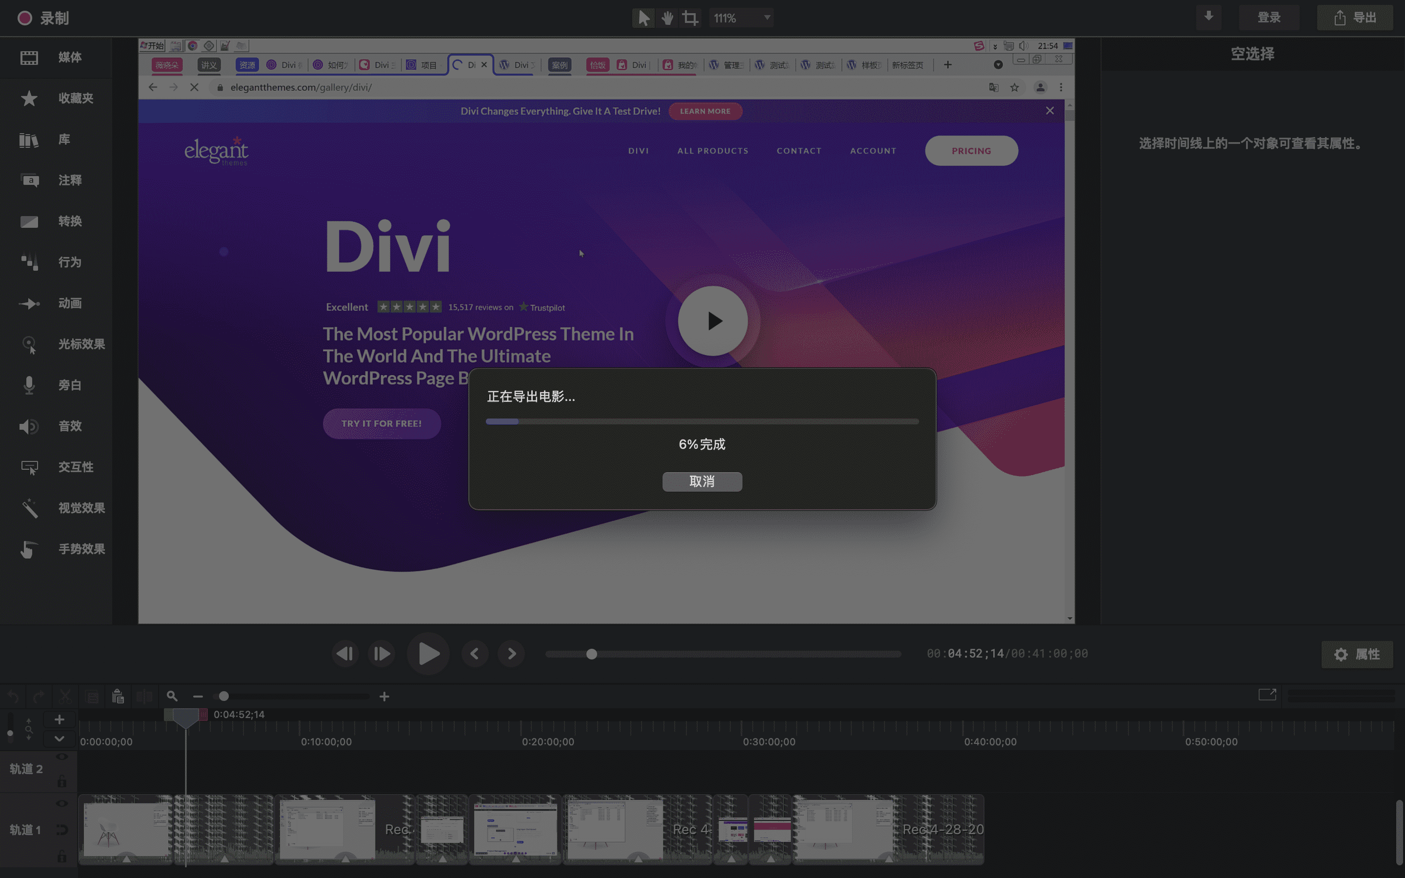The height and width of the screenshot is (878, 1405).
Task: Open the 属性 properties panel
Action: (x=1357, y=655)
